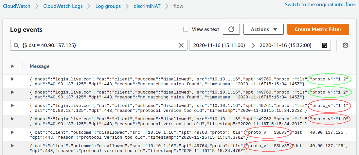Open CloudWatch Logs breadcrumb link
This screenshot has width=359, height=155.
(x=63, y=6)
